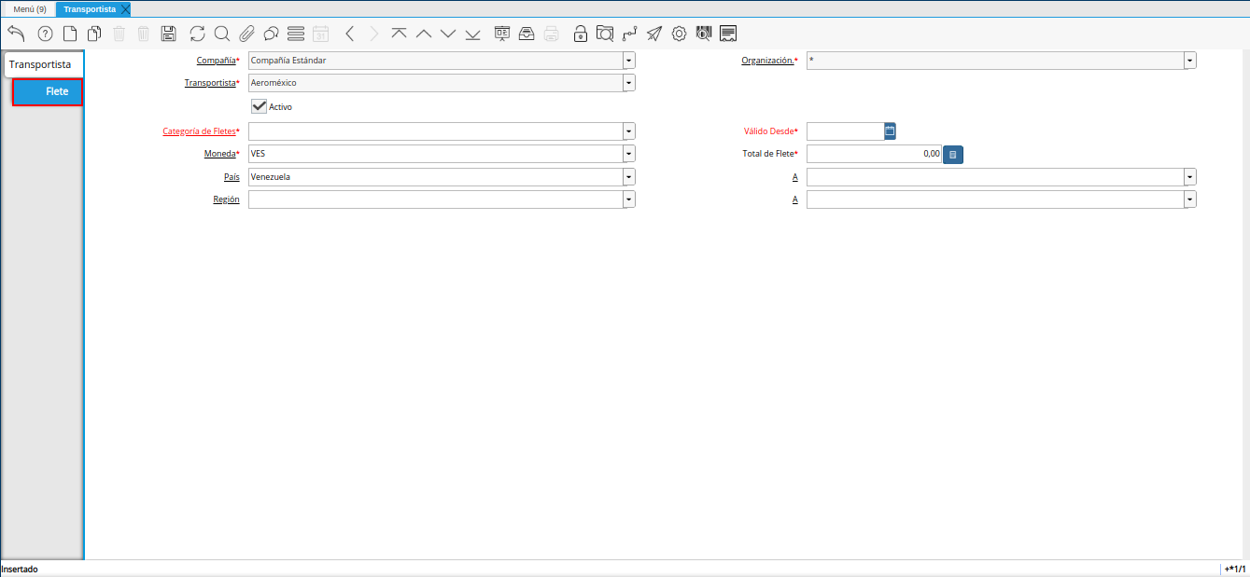
Task: Refresh data with the circular arrows icon
Action: (197, 34)
